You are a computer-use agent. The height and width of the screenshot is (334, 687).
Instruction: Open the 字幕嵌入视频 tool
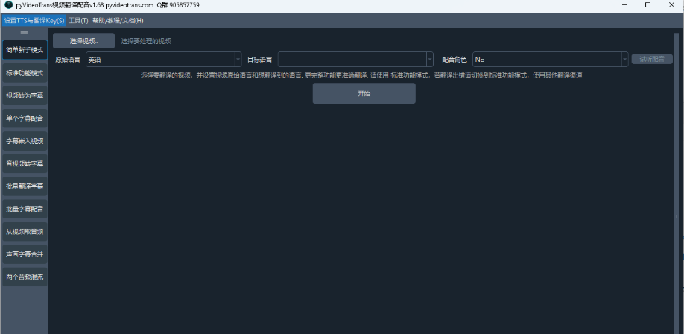(x=25, y=141)
